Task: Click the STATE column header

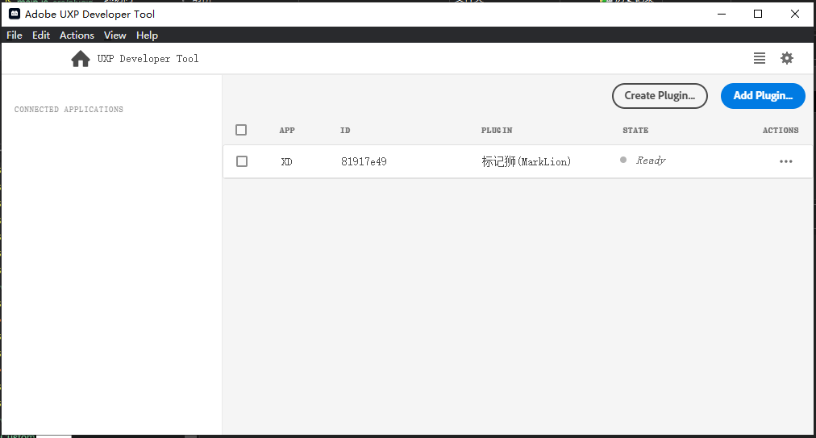Action: [x=635, y=130]
